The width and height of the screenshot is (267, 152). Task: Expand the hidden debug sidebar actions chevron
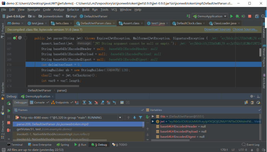tap(8, 139)
